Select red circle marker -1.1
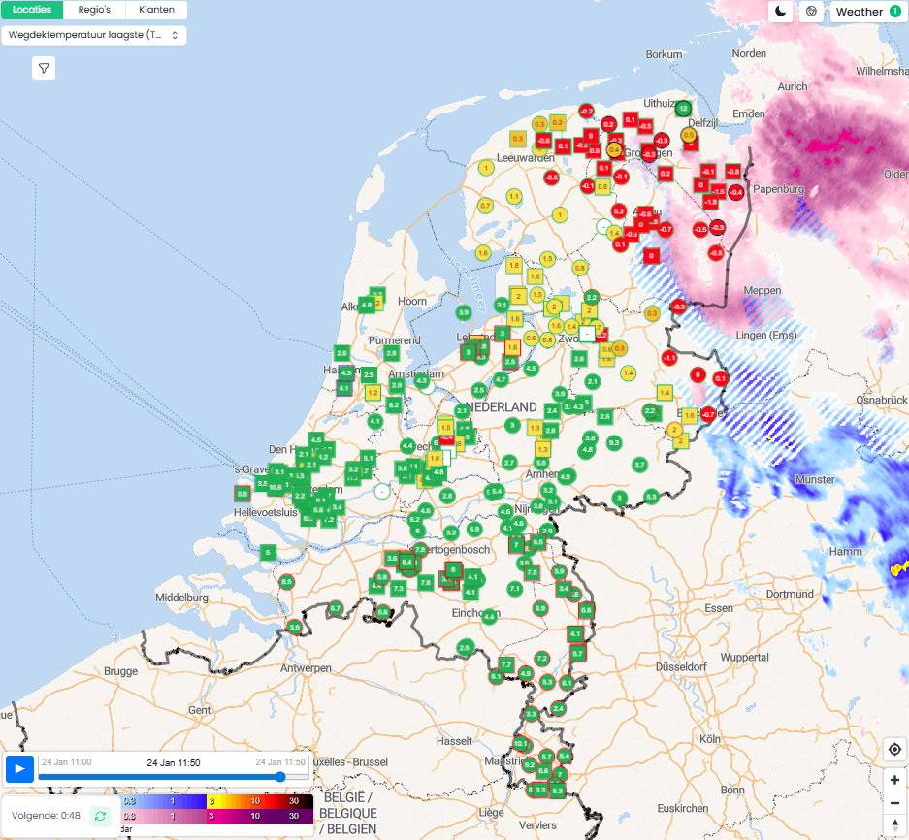909x840 pixels. click(669, 358)
